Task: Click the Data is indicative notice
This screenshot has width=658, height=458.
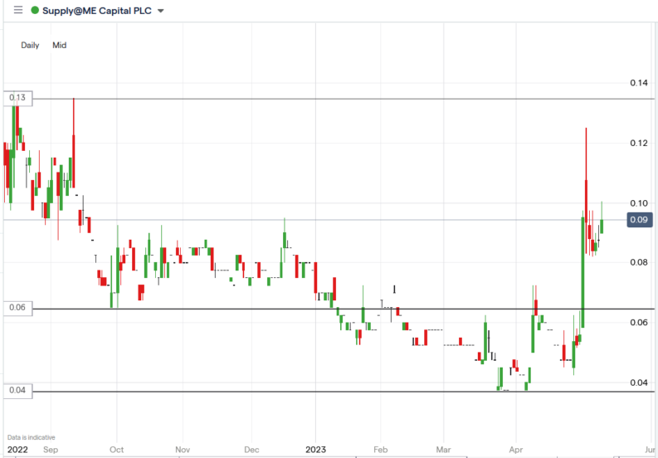Action: tap(31, 437)
